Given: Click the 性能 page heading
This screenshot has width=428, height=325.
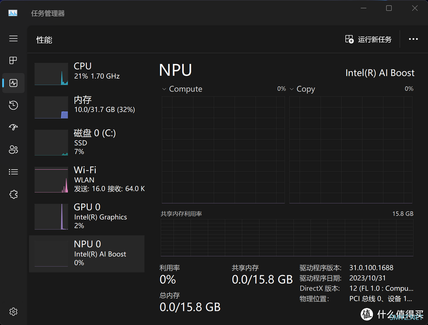Looking at the screenshot, I should click(x=44, y=40).
